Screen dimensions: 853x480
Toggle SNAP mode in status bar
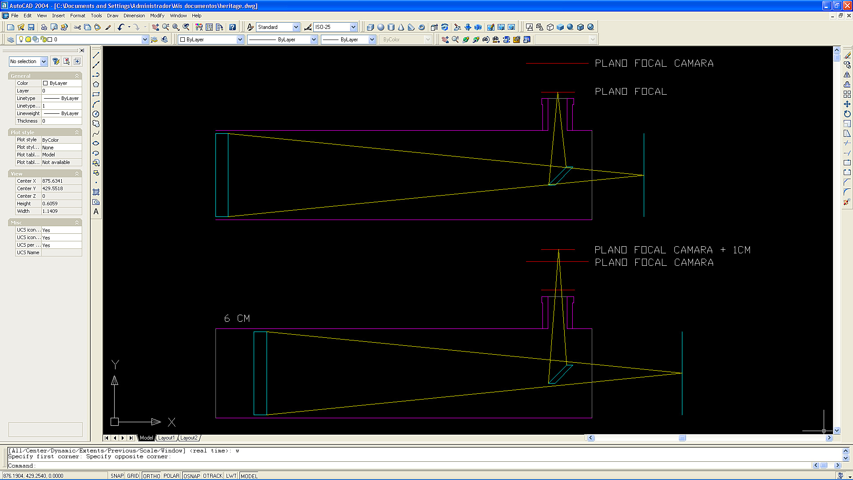117,476
